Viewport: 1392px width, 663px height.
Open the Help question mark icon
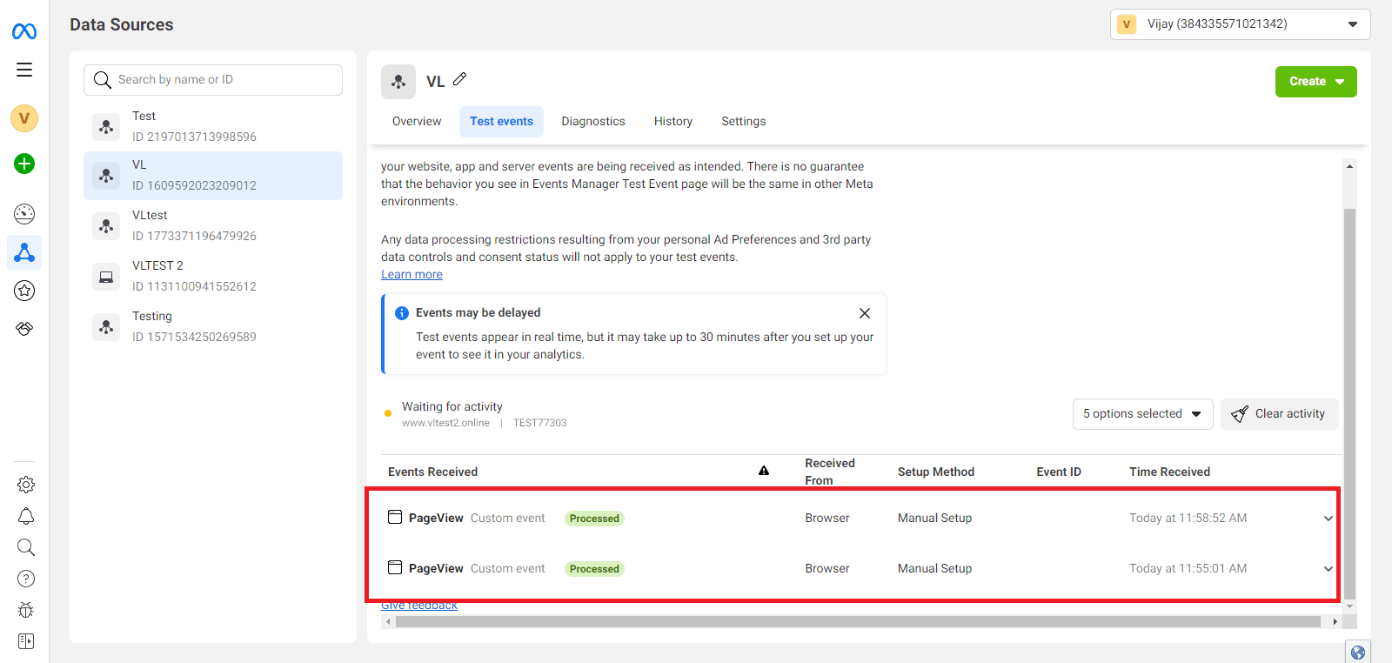(26, 579)
